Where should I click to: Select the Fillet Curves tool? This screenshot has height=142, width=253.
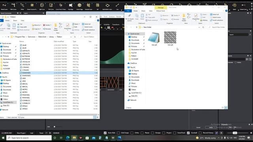13,6
